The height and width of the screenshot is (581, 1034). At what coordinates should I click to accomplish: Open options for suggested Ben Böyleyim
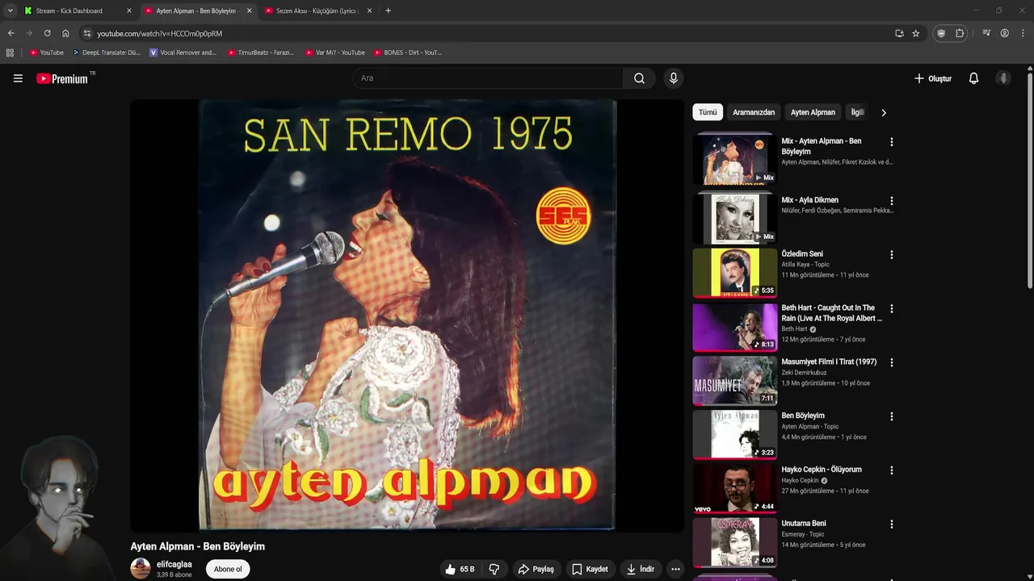[x=892, y=417]
